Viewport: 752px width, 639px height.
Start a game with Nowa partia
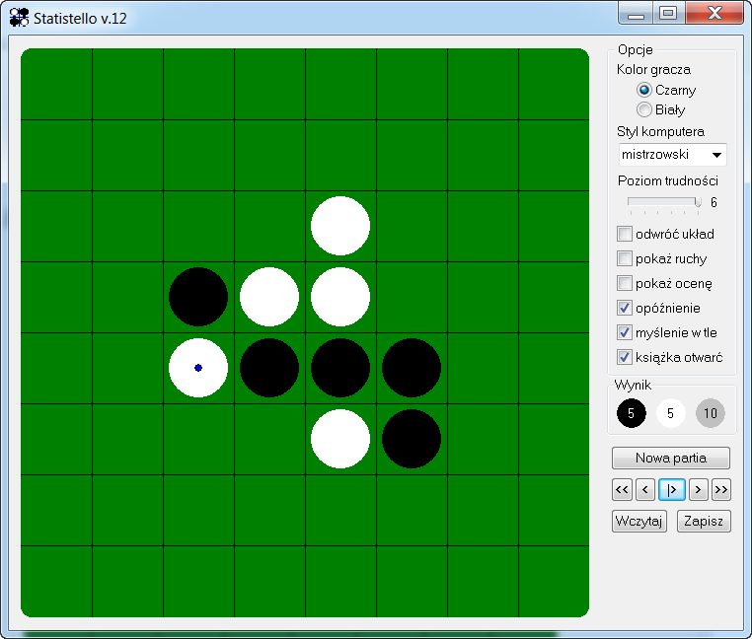pos(671,458)
